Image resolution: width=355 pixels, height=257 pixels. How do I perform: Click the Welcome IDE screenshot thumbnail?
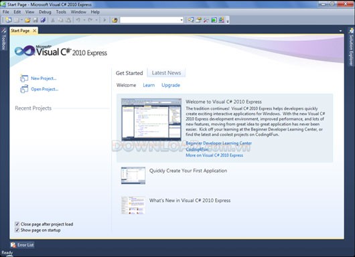point(151,119)
